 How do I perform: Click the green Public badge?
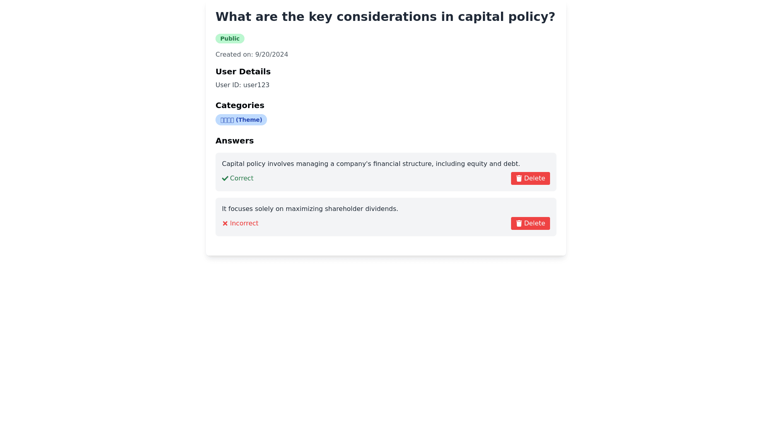click(230, 39)
